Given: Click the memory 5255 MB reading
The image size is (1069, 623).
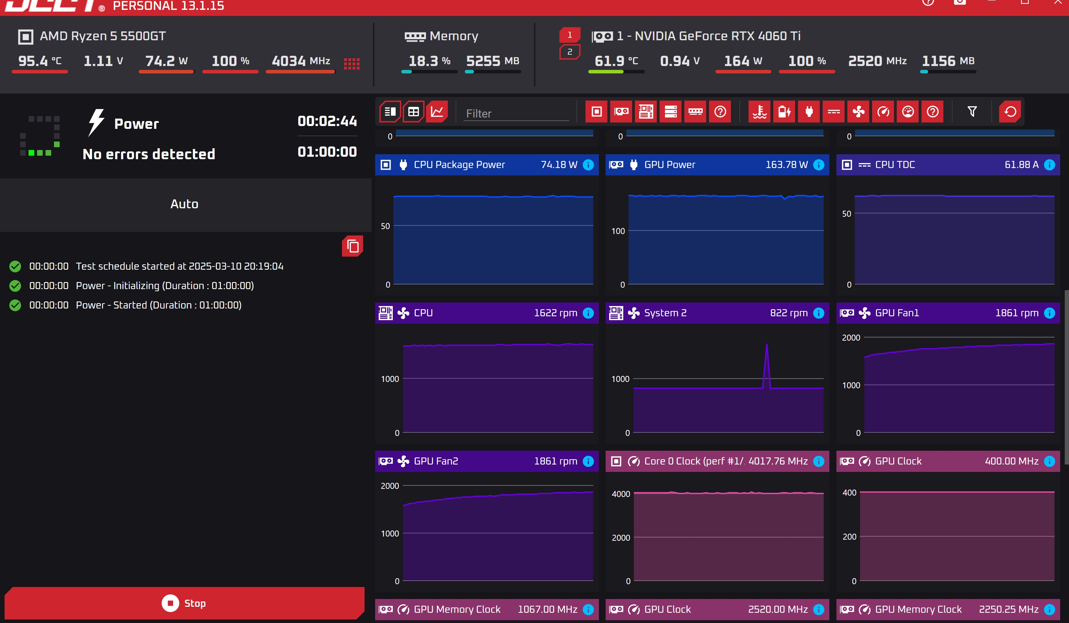Looking at the screenshot, I should 493,61.
